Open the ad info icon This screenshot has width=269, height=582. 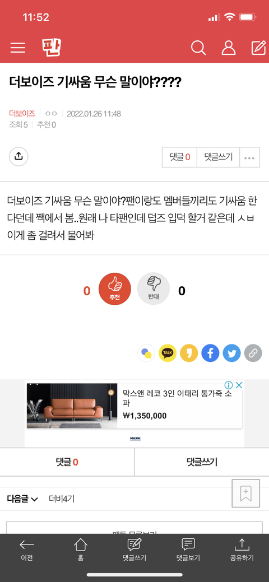coord(229,385)
